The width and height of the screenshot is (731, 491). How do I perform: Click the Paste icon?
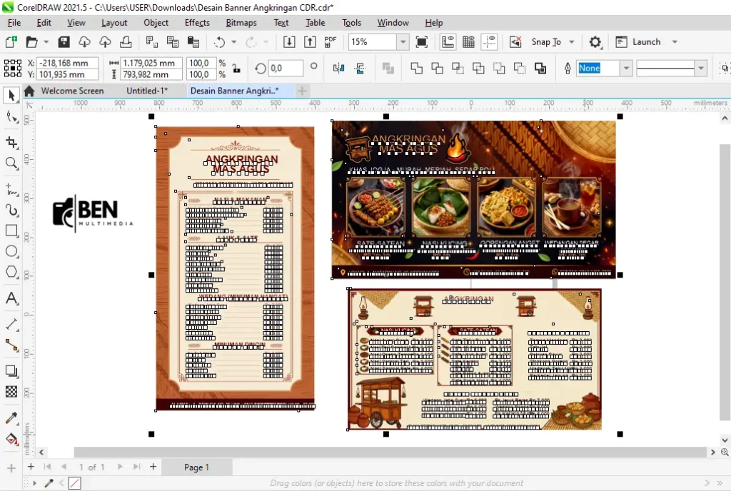coord(193,42)
